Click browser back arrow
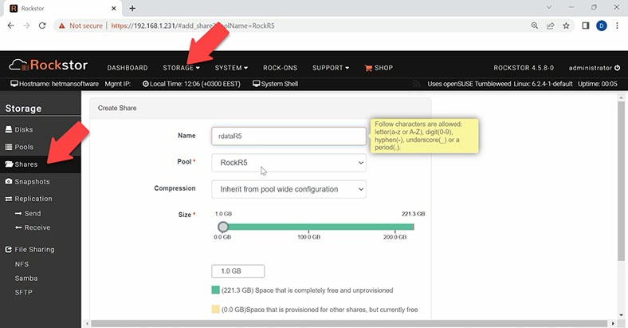Screen dimensions: 628x328 pos(11,26)
